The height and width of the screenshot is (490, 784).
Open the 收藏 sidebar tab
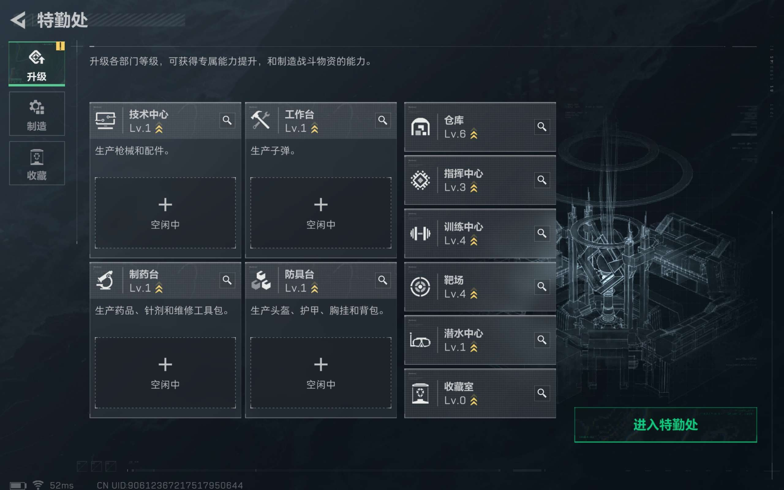(37, 164)
